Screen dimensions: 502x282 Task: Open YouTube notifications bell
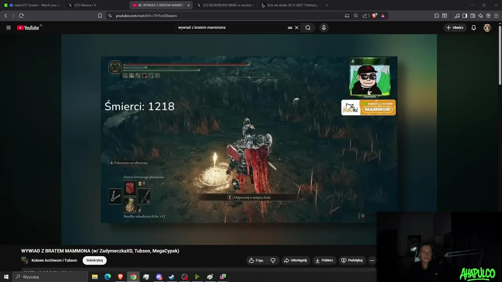[473, 28]
